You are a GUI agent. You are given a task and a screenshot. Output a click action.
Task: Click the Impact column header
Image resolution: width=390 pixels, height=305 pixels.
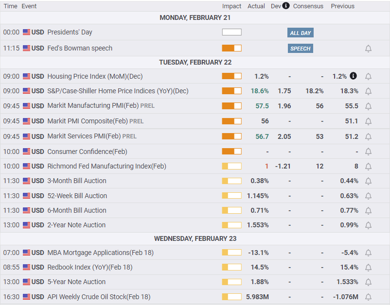tap(231, 6)
